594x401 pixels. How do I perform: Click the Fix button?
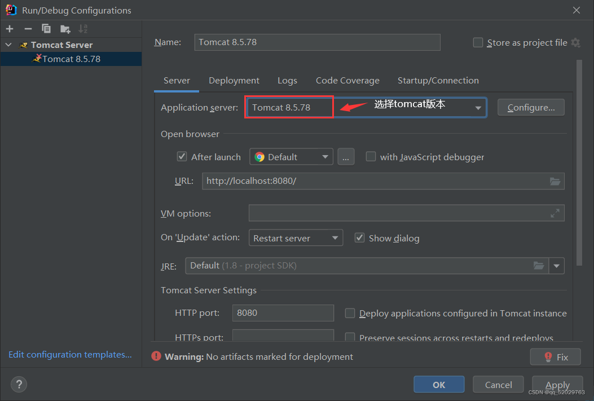pyautogui.click(x=556, y=356)
